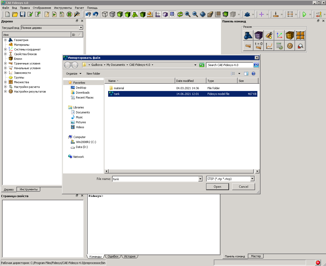Screen dimensions: 326x266
Task: Expand the Геометрия tree node
Action: (5, 40)
